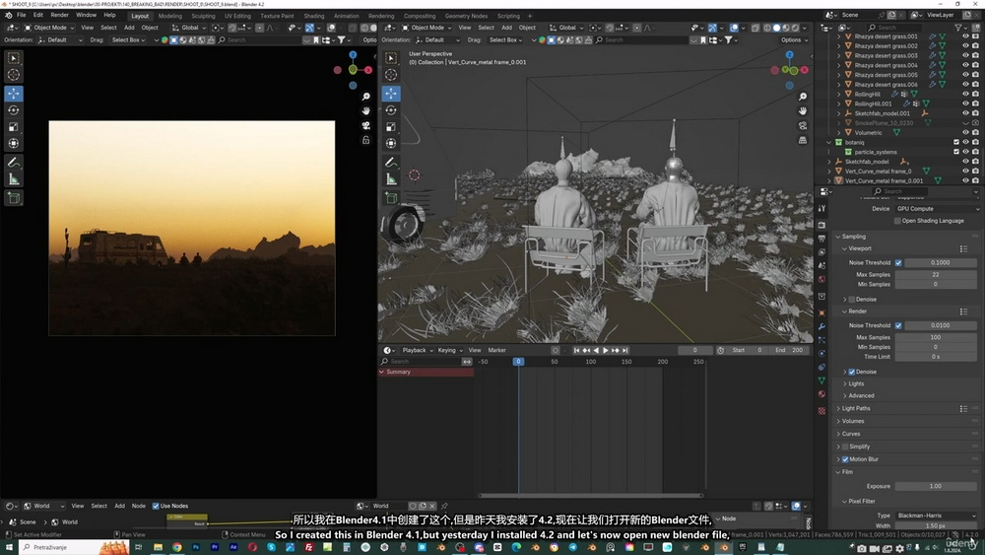The width and height of the screenshot is (985, 555).
Task: Select the Select Box tool in the right viewport toolbar
Action: pos(391,58)
